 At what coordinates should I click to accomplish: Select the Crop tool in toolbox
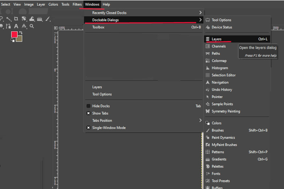(16, 19)
